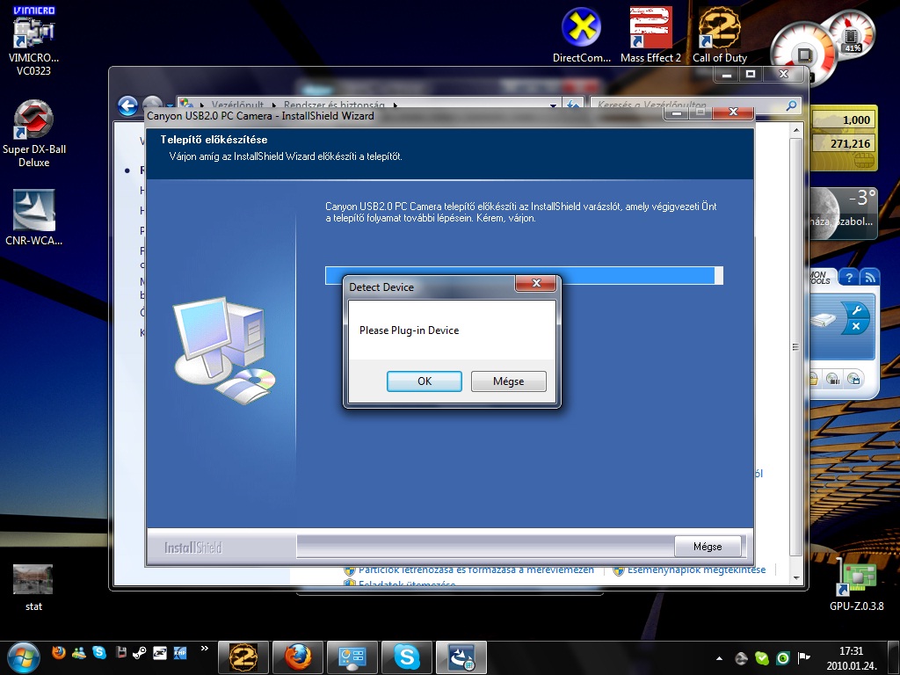Expand hidden Quick Launch items chevron
900x675 pixels.
[x=204, y=649]
